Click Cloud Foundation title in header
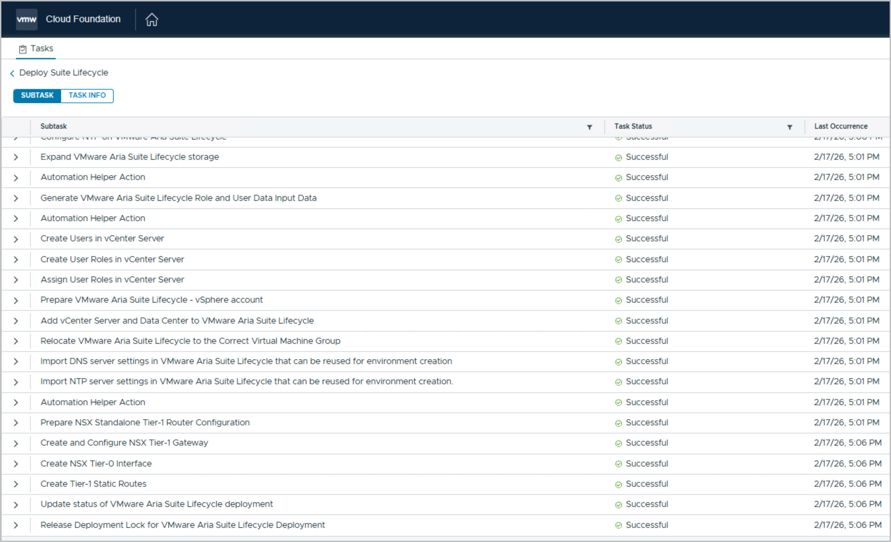The width and height of the screenshot is (891, 542). pyautogui.click(x=83, y=19)
